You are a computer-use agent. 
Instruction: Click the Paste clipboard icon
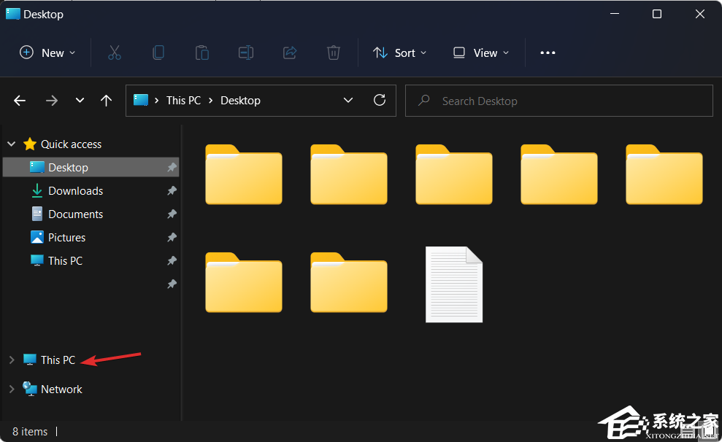tap(202, 53)
